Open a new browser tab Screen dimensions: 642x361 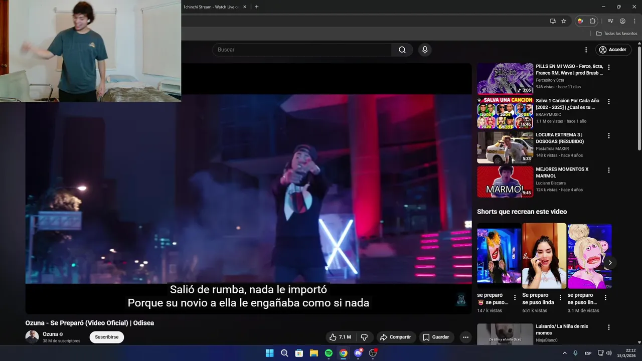tap(257, 7)
